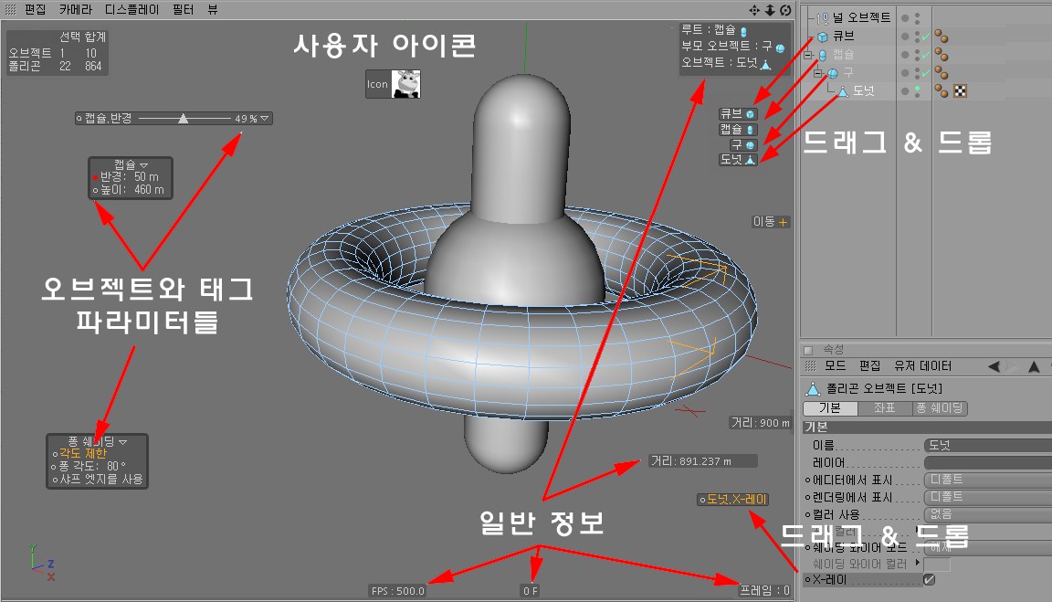
Task: Open the 렌더링에서 표시 dropdown
Action: click(987, 497)
